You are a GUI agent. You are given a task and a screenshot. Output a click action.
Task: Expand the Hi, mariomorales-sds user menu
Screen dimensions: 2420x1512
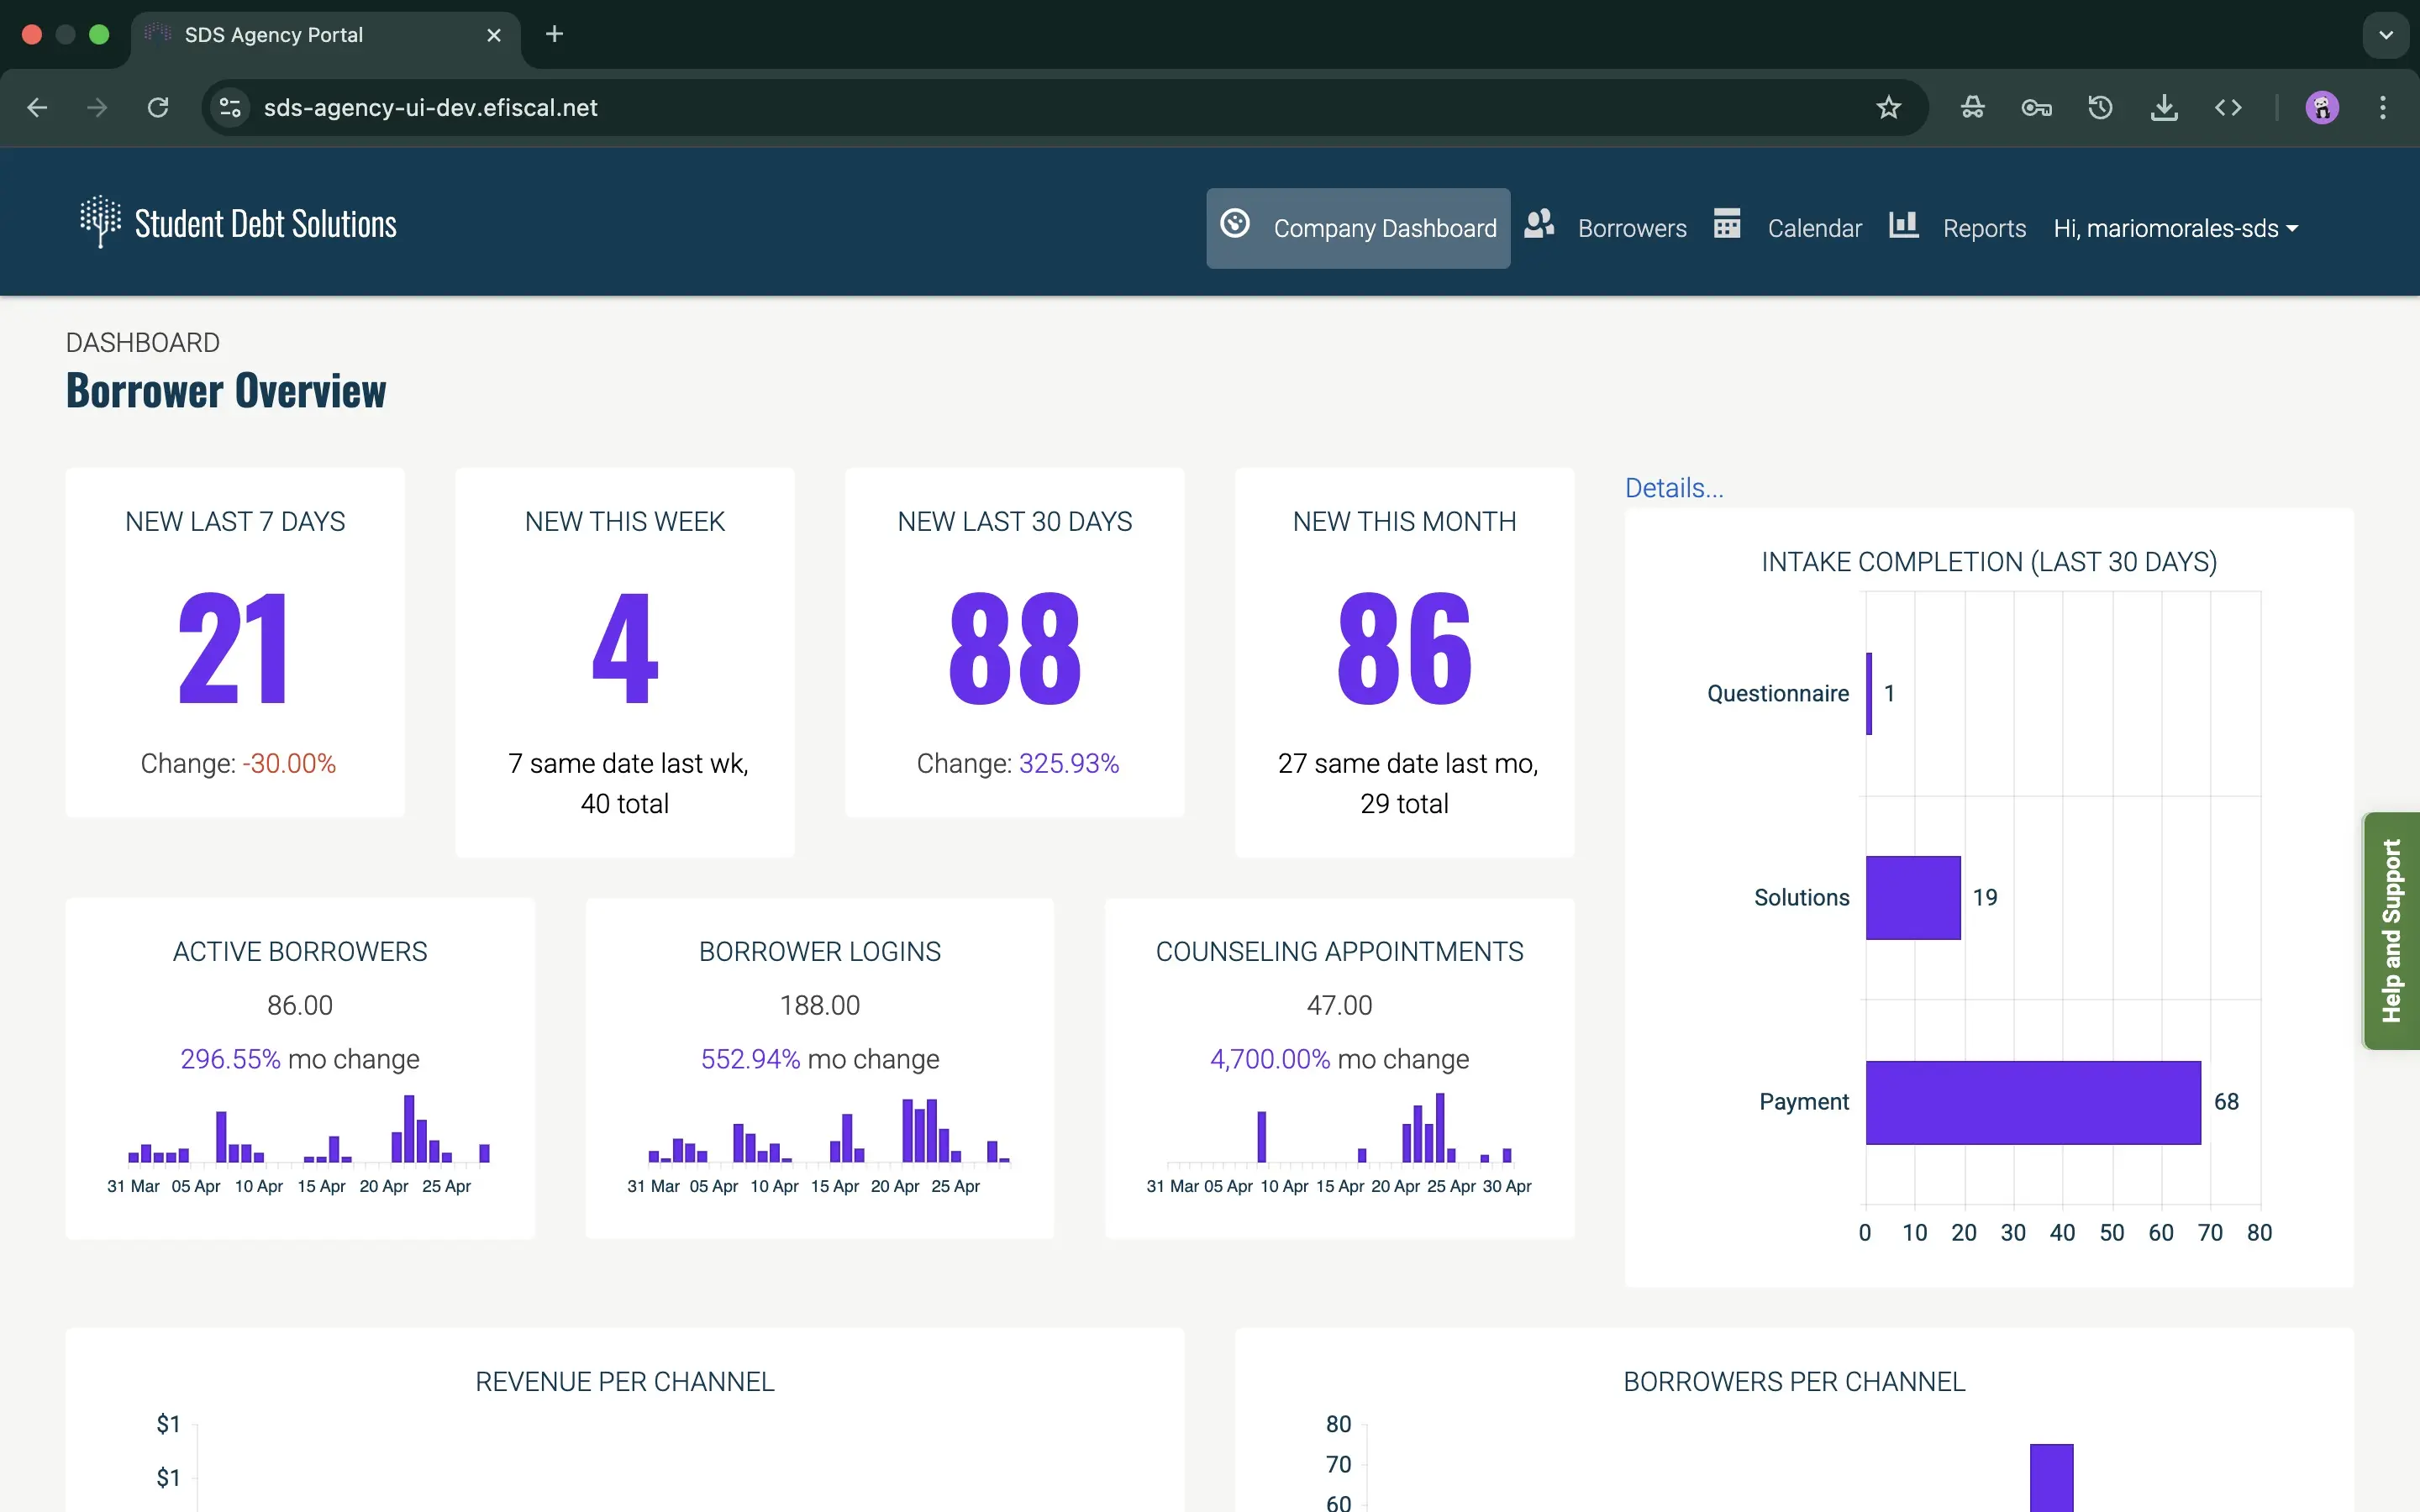click(x=2175, y=229)
